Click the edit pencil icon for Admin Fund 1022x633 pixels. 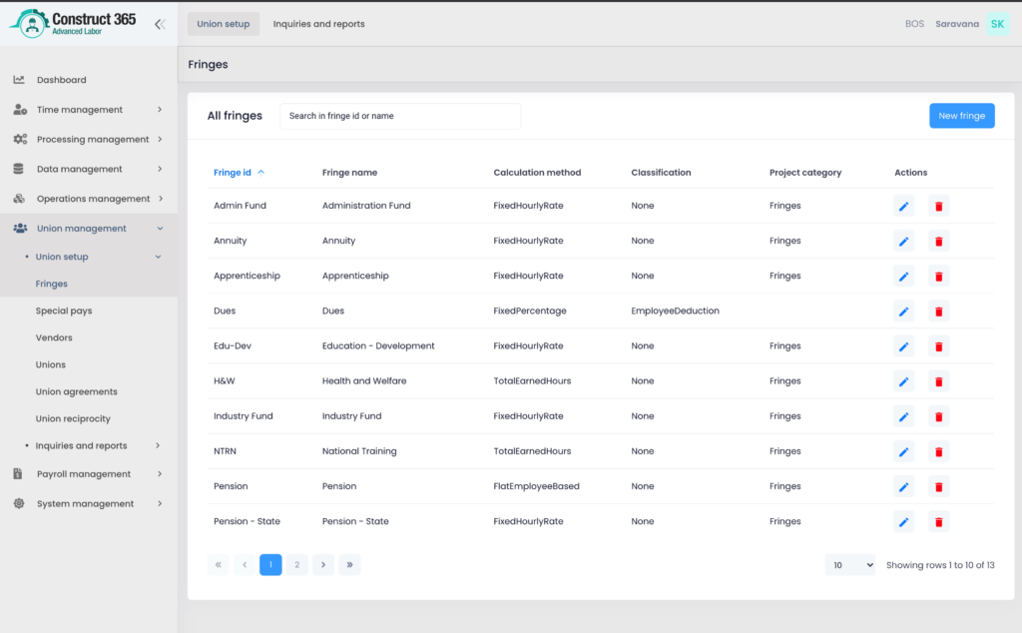(x=903, y=207)
